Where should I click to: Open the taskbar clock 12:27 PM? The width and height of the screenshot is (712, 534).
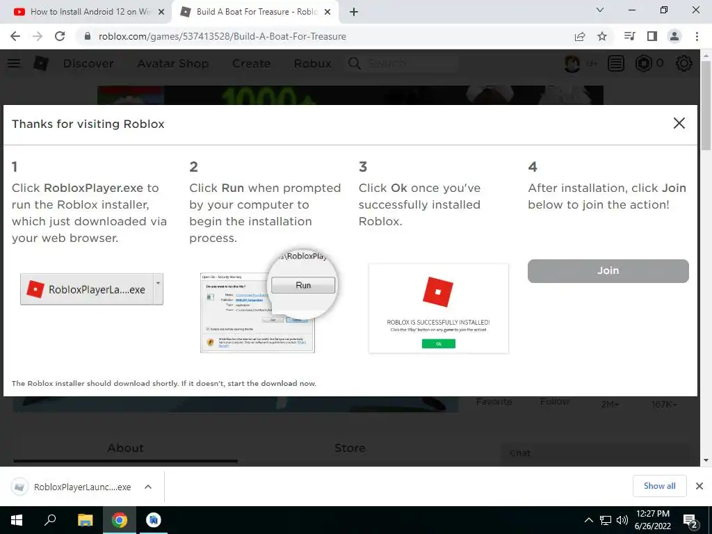pos(652,520)
